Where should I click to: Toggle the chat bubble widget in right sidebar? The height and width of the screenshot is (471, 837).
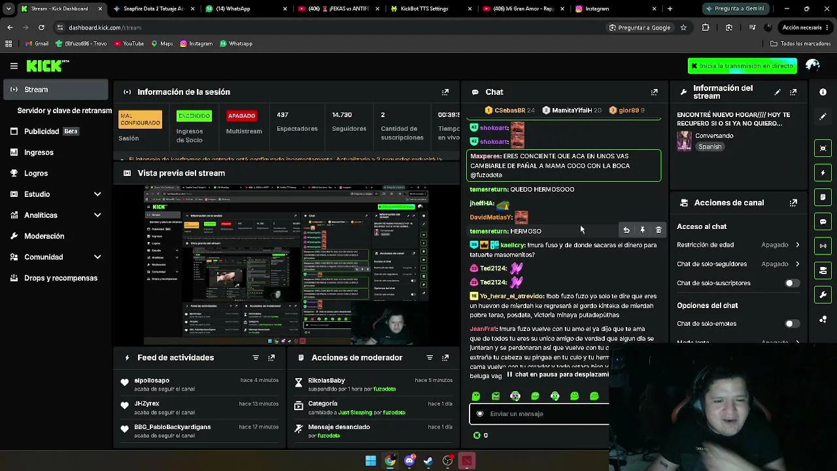823,222
